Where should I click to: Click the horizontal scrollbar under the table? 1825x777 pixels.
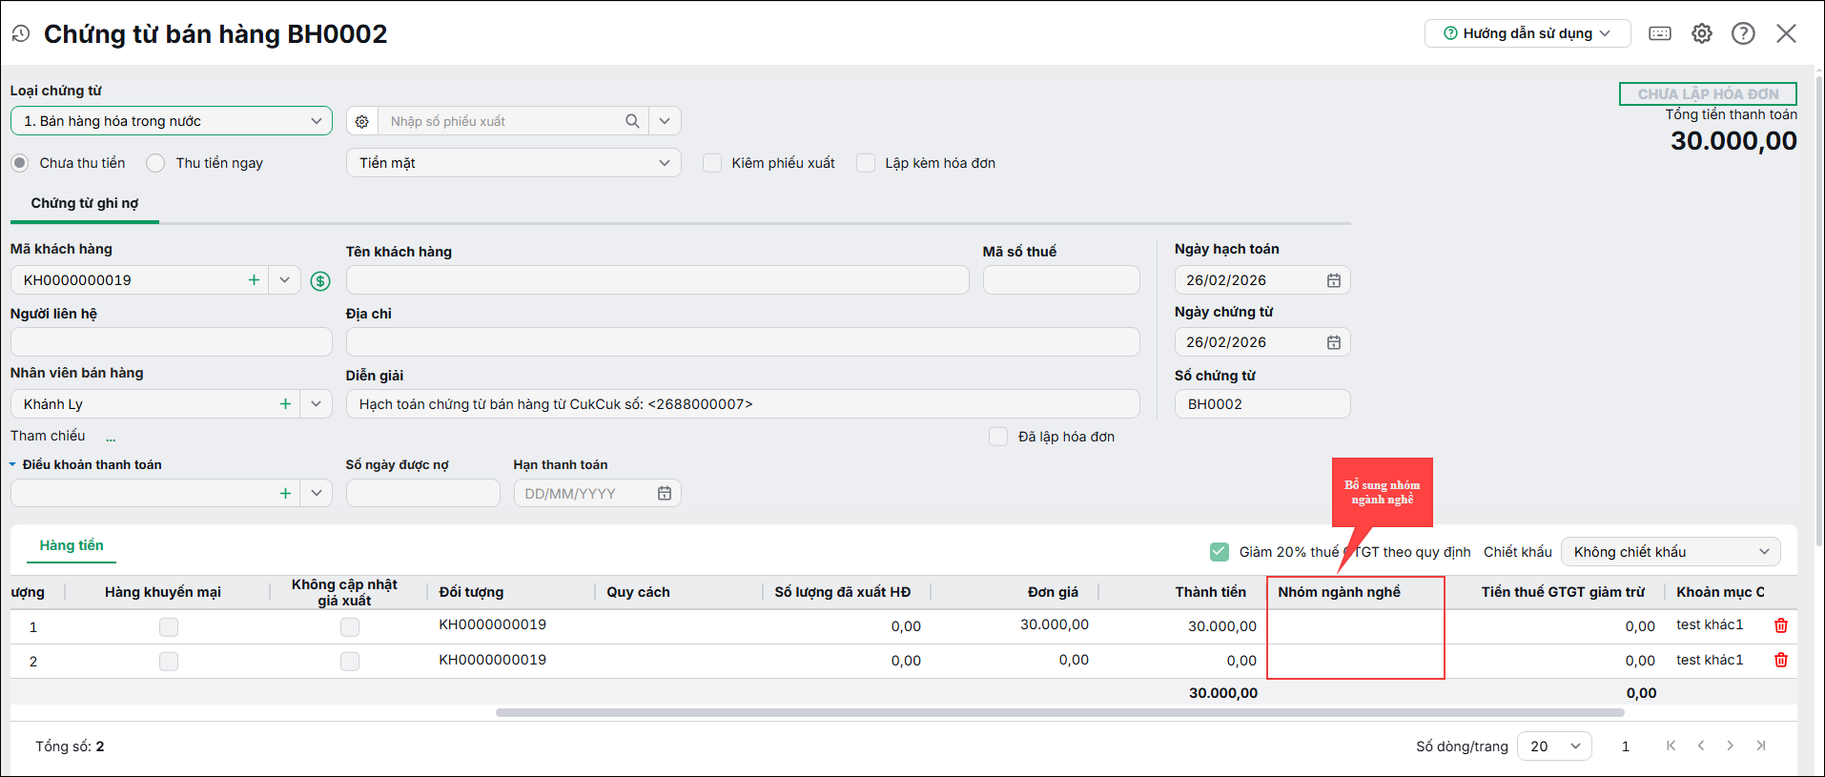(x=1059, y=712)
